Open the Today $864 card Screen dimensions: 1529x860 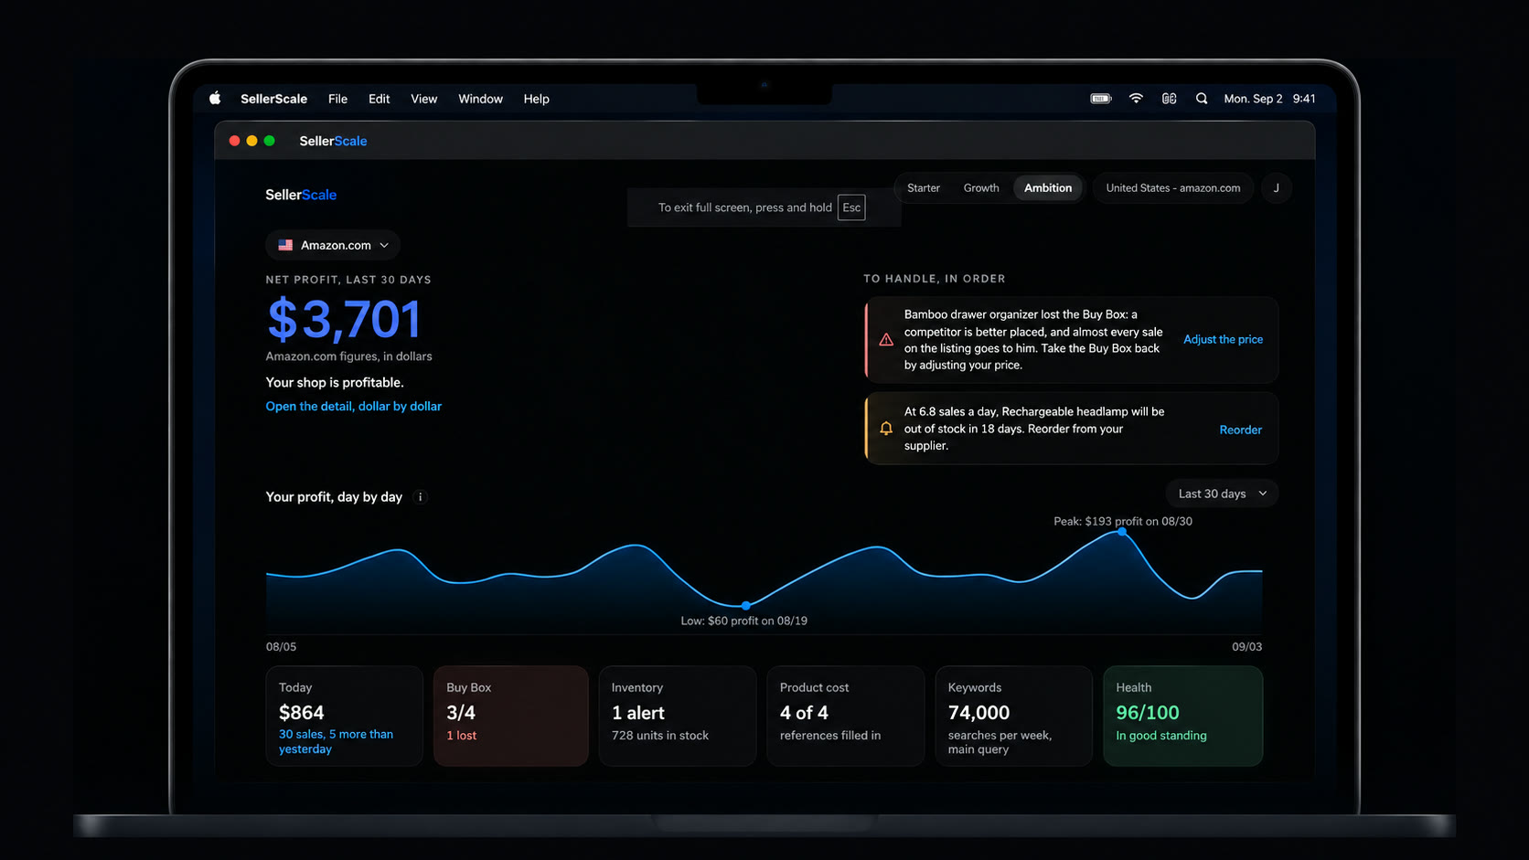tap(344, 716)
